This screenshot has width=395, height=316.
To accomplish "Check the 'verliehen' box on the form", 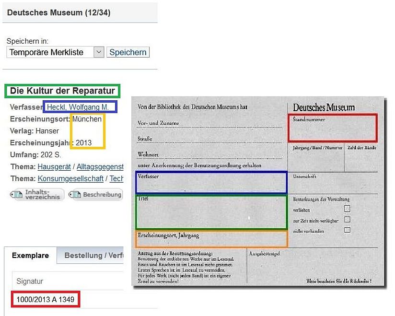I will coord(347,209).
